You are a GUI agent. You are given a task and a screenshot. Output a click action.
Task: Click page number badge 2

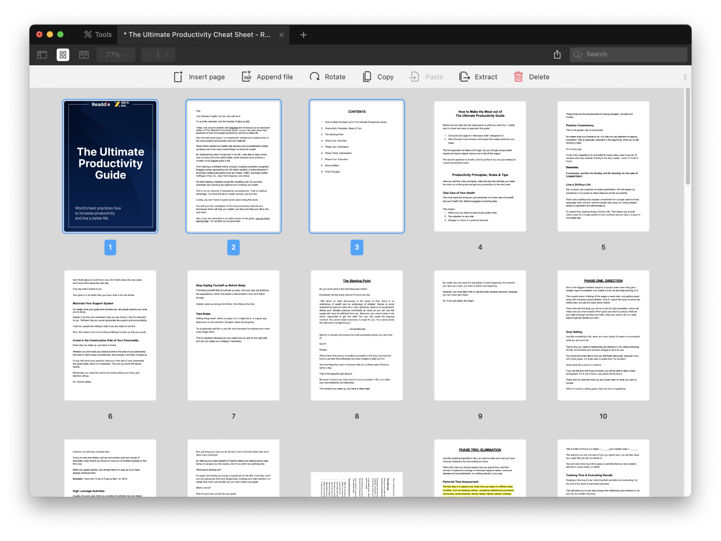tap(233, 247)
